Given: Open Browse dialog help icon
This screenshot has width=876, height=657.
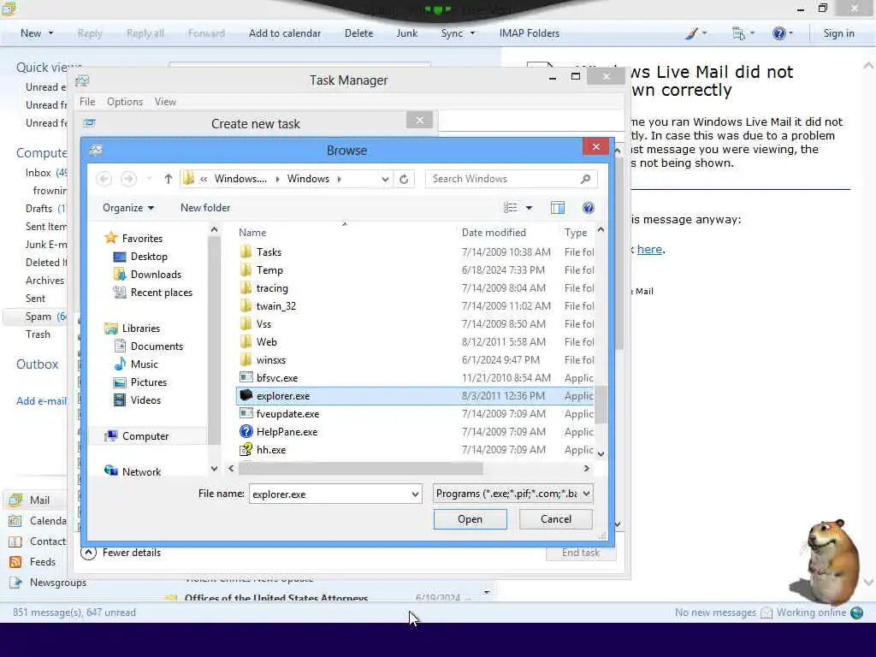Looking at the screenshot, I should (589, 208).
